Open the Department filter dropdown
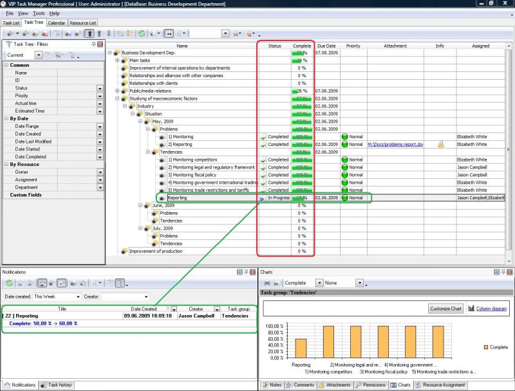This screenshot has width=515, height=391. [x=100, y=187]
